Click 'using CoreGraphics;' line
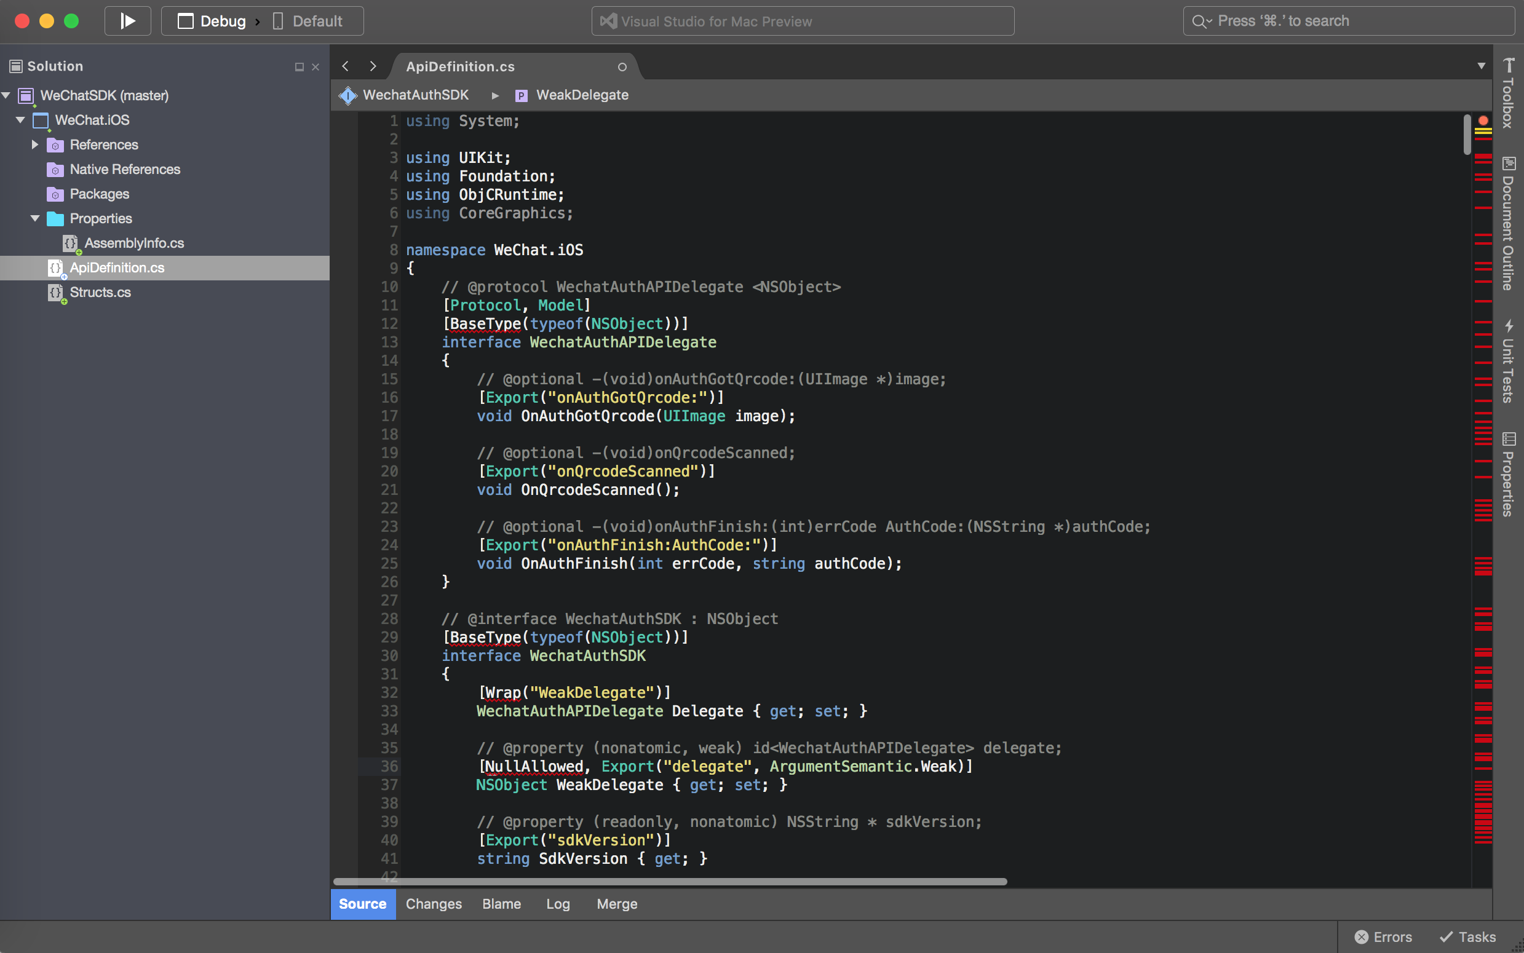 (490, 213)
